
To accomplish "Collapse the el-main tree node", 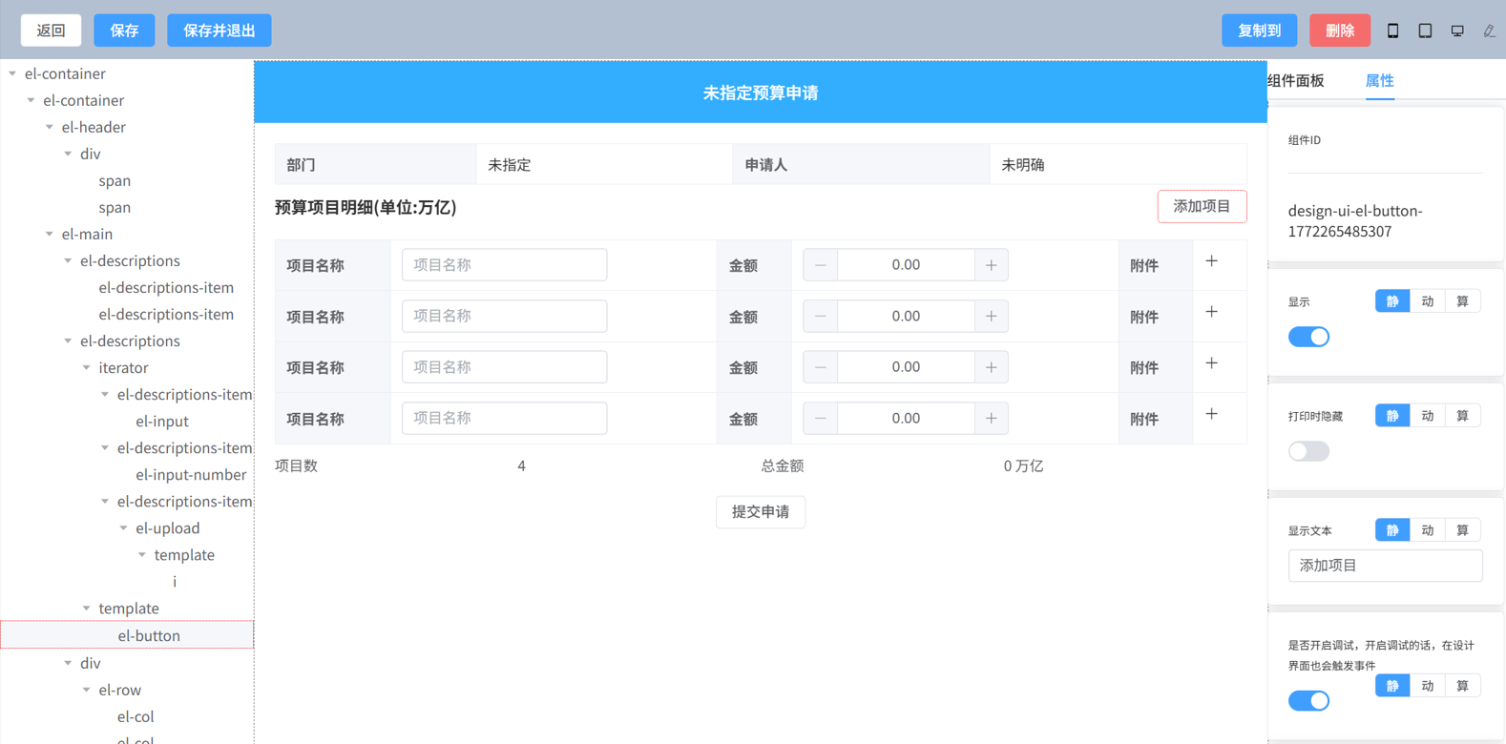I will pyautogui.click(x=50, y=234).
